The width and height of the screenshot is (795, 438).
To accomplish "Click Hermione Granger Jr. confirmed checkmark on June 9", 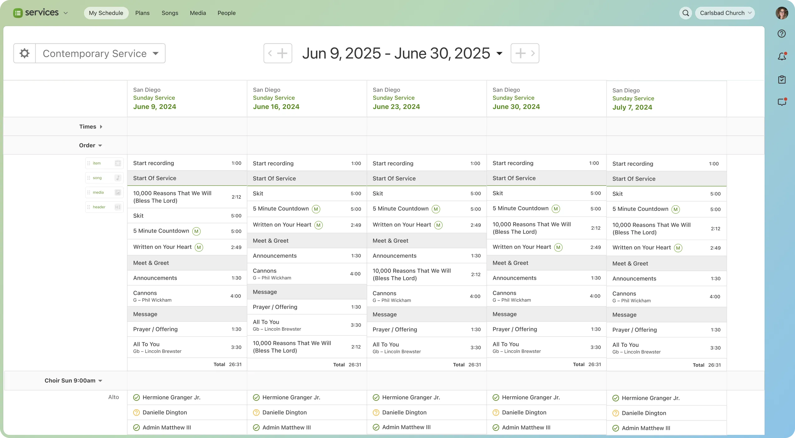I will (x=136, y=397).
